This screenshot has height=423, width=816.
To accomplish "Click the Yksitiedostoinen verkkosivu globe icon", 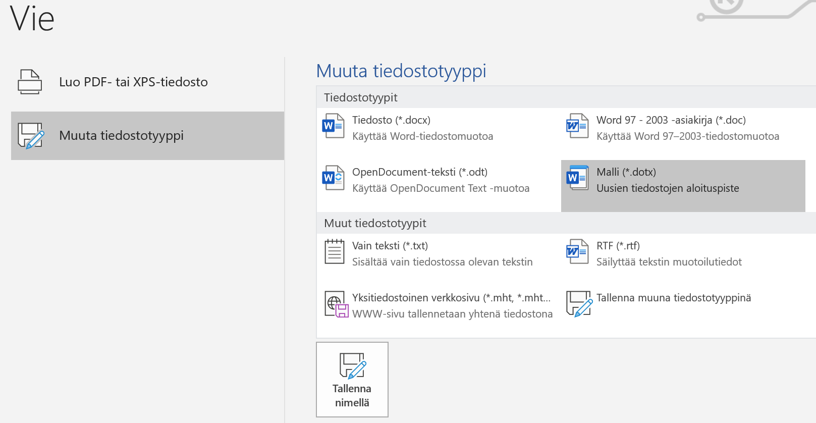I will pyautogui.click(x=336, y=304).
